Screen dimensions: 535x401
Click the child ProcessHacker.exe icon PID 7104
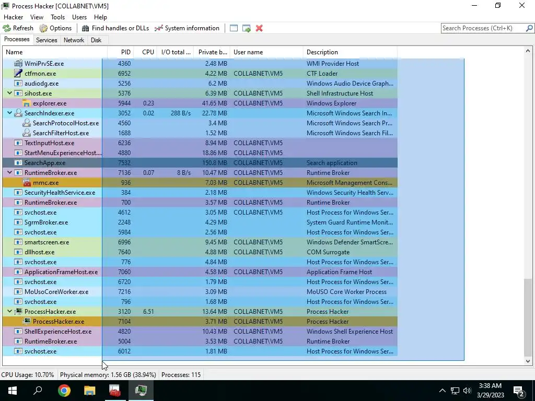click(27, 321)
